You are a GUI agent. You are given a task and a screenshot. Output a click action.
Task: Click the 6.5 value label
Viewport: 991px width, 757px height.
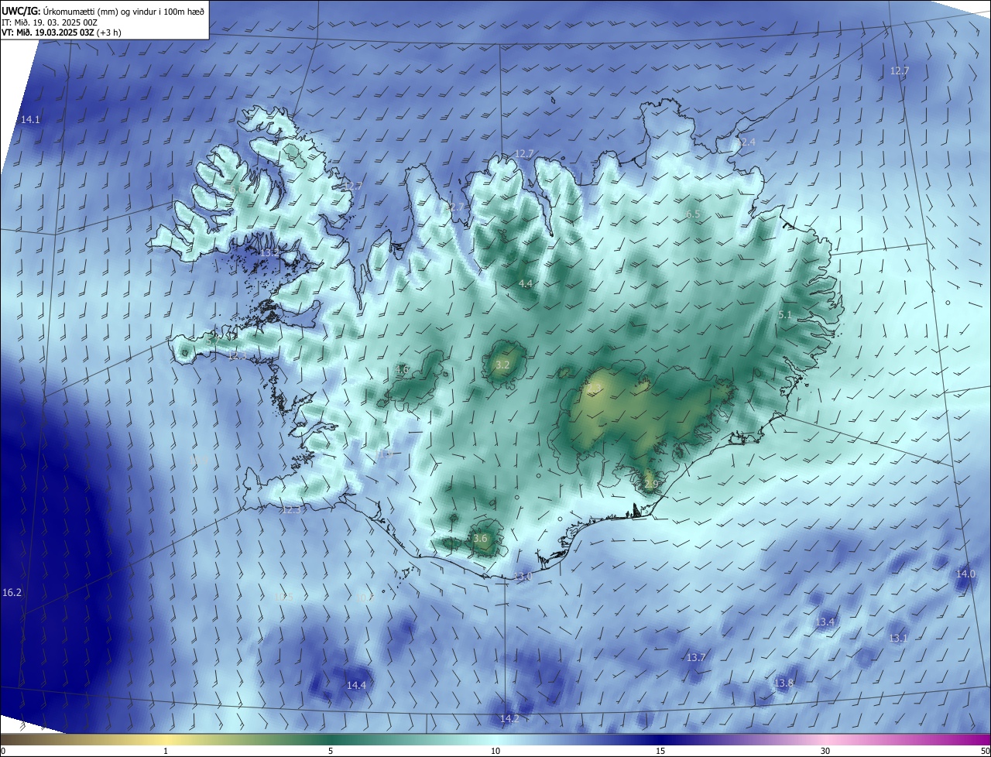[x=692, y=214]
